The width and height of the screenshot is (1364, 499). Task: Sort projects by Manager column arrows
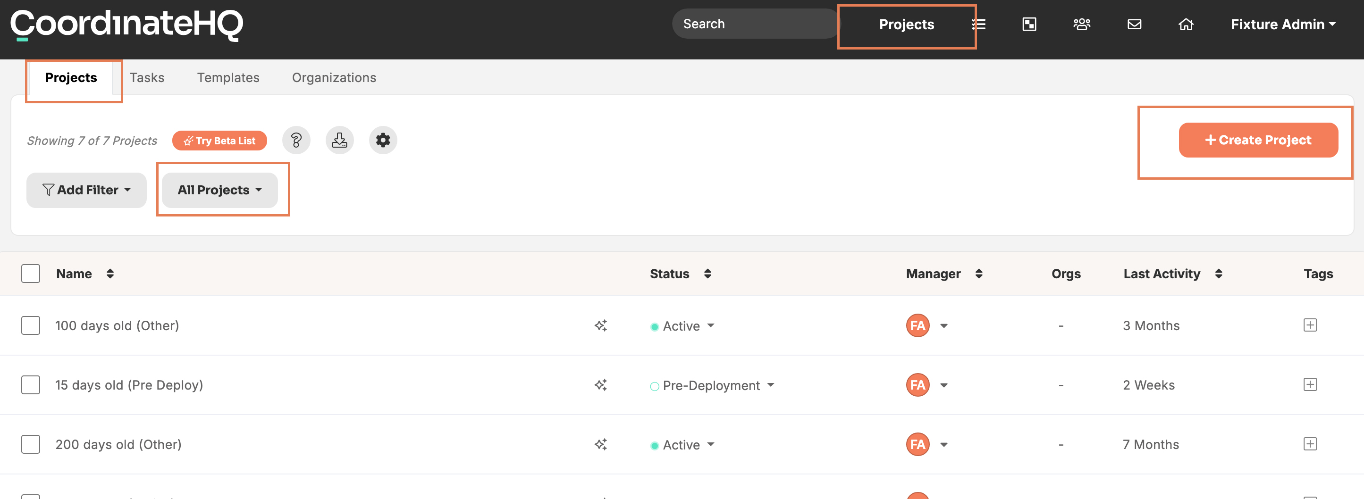pos(978,274)
